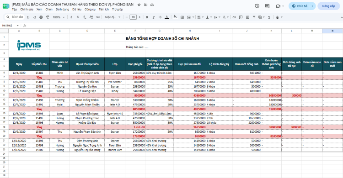The height and width of the screenshot is (178, 343).
Task: Open share options arrow next to Chia Sẻ
Action: coord(312,6)
